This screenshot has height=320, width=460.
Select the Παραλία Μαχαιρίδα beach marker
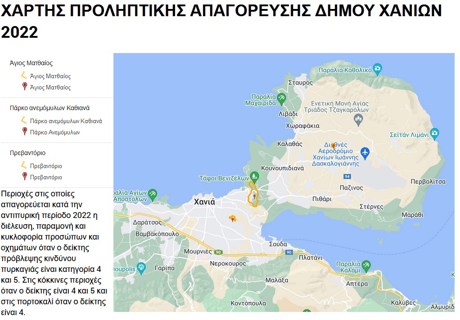point(281,97)
